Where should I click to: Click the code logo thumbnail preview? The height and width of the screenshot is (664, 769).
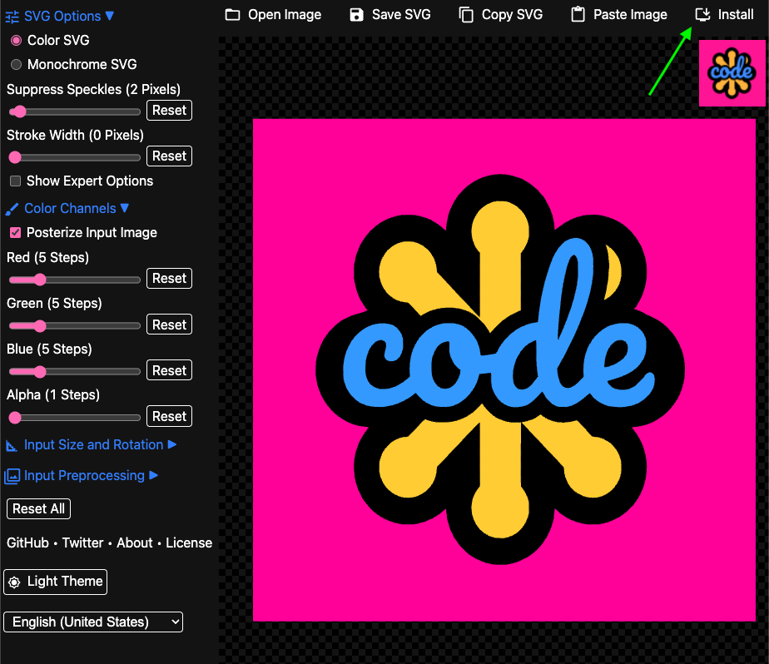pyautogui.click(x=732, y=73)
